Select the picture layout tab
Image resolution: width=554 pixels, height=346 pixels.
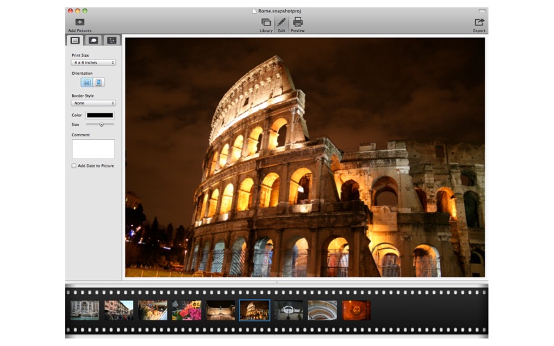click(x=75, y=41)
